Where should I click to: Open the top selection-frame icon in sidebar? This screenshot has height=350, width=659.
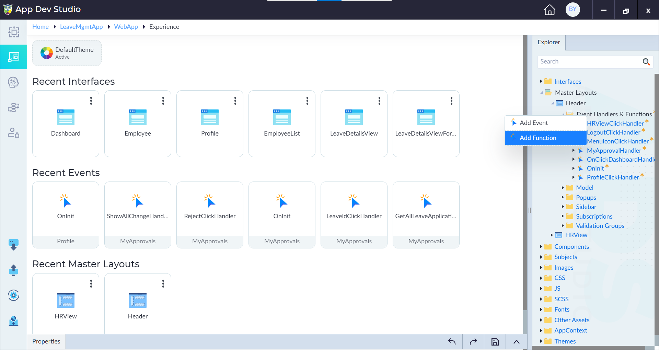(14, 32)
